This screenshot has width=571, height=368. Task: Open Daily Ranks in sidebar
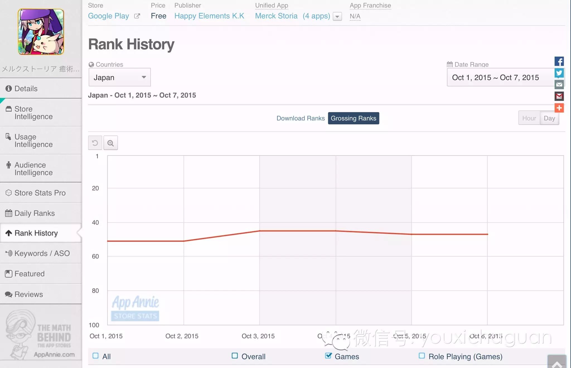[35, 213]
